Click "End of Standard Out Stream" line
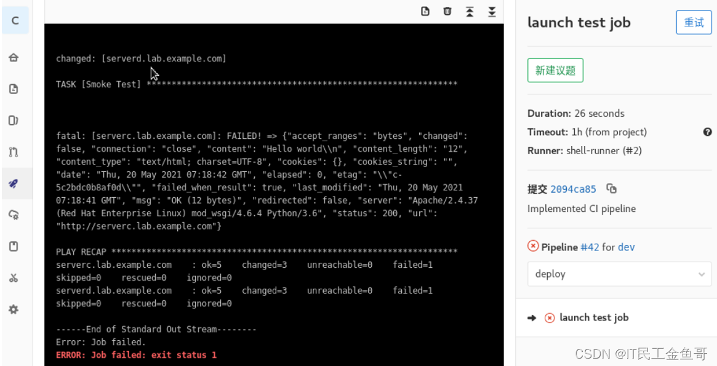Viewport: 717px width, 366px height. click(x=156, y=329)
